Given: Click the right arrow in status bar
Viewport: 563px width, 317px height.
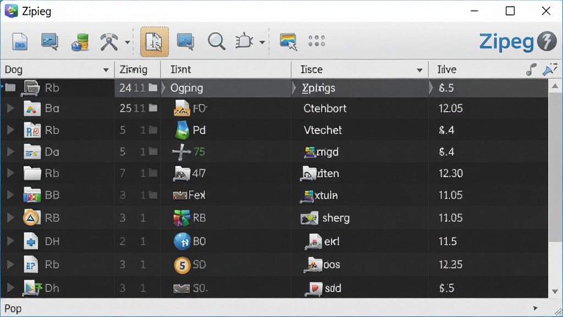Looking at the screenshot, I should [x=536, y=308].
